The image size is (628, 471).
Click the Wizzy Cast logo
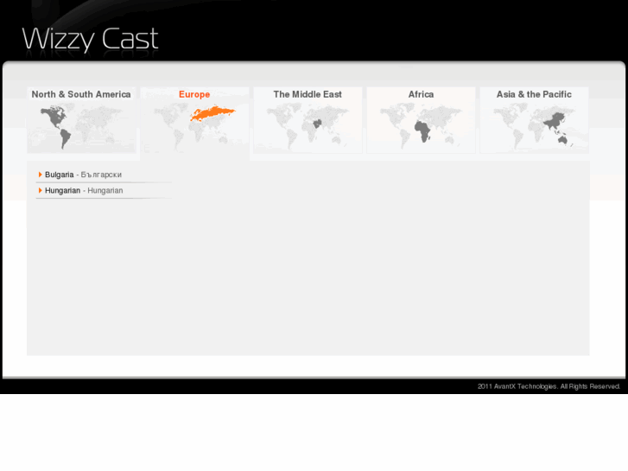pos(90,39)
